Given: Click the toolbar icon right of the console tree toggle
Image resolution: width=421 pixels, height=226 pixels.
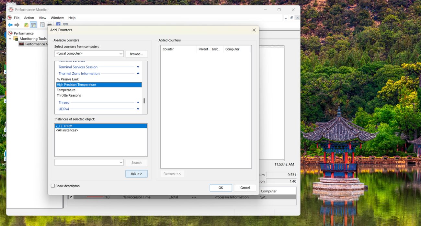Looking at the screenshot, I should [42, 25].
